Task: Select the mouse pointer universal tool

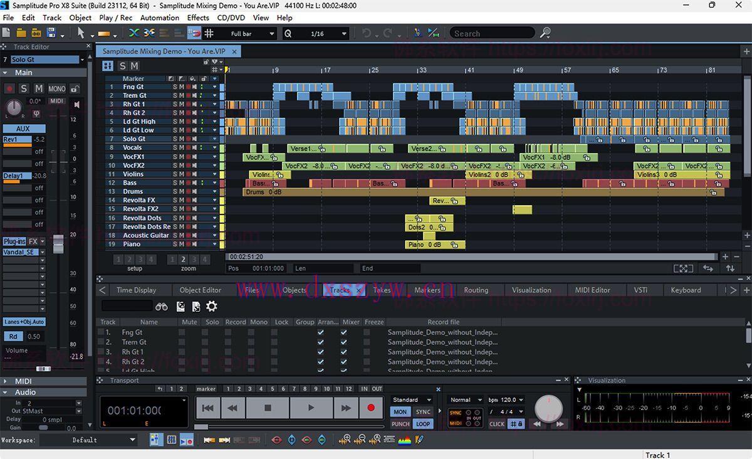Action: click(81, 33)
